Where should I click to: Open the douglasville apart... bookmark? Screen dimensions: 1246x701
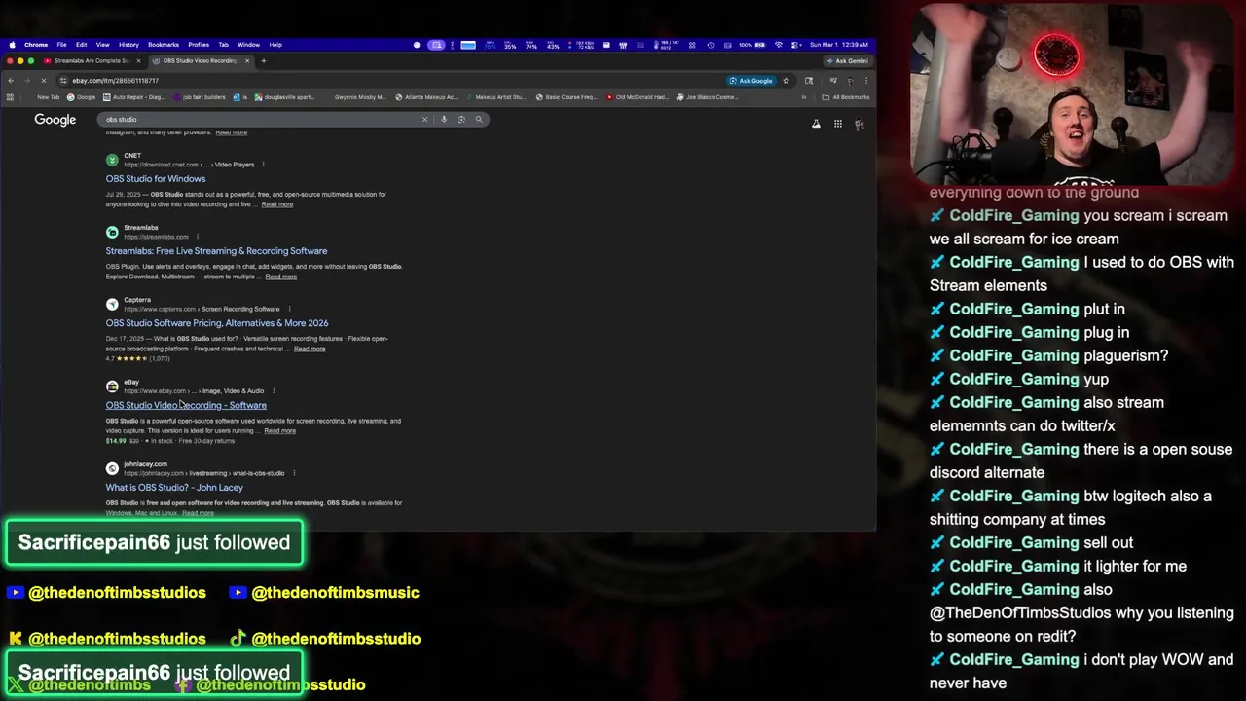click(x=283, y=97)
